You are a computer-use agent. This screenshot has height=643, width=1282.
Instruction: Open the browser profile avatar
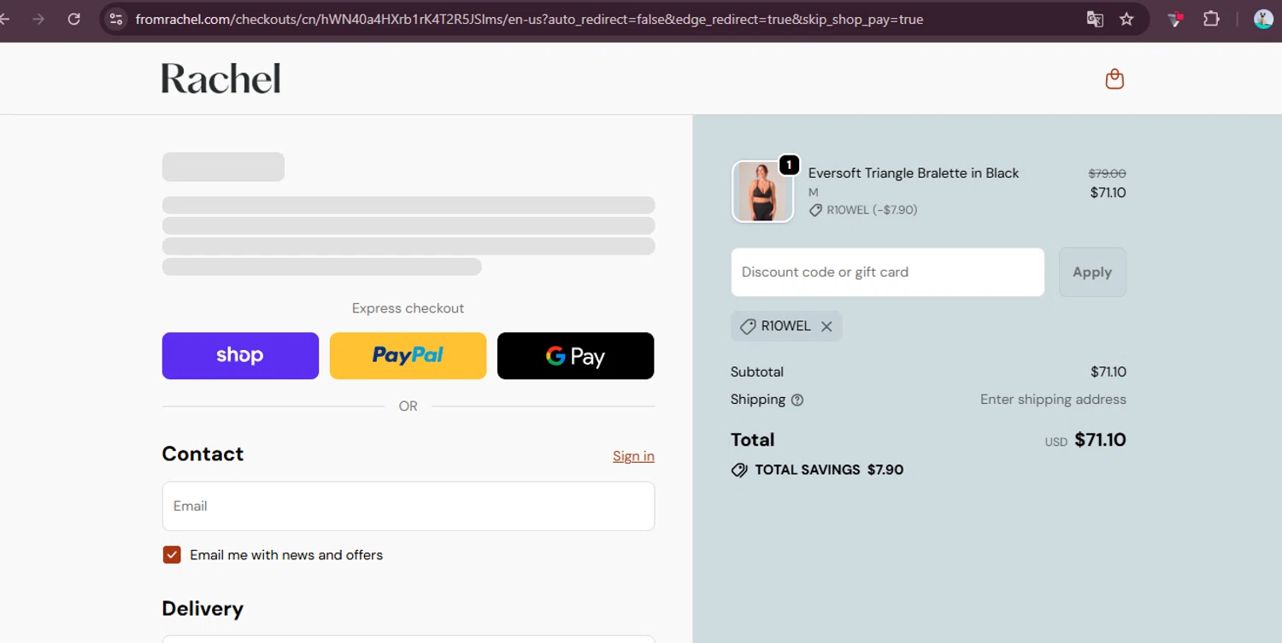tap(1263, 19)
